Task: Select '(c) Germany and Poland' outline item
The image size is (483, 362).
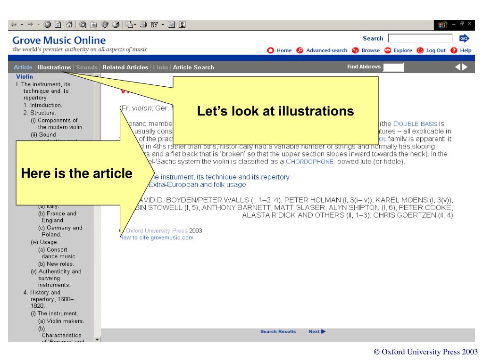Action: pos(60,231)
